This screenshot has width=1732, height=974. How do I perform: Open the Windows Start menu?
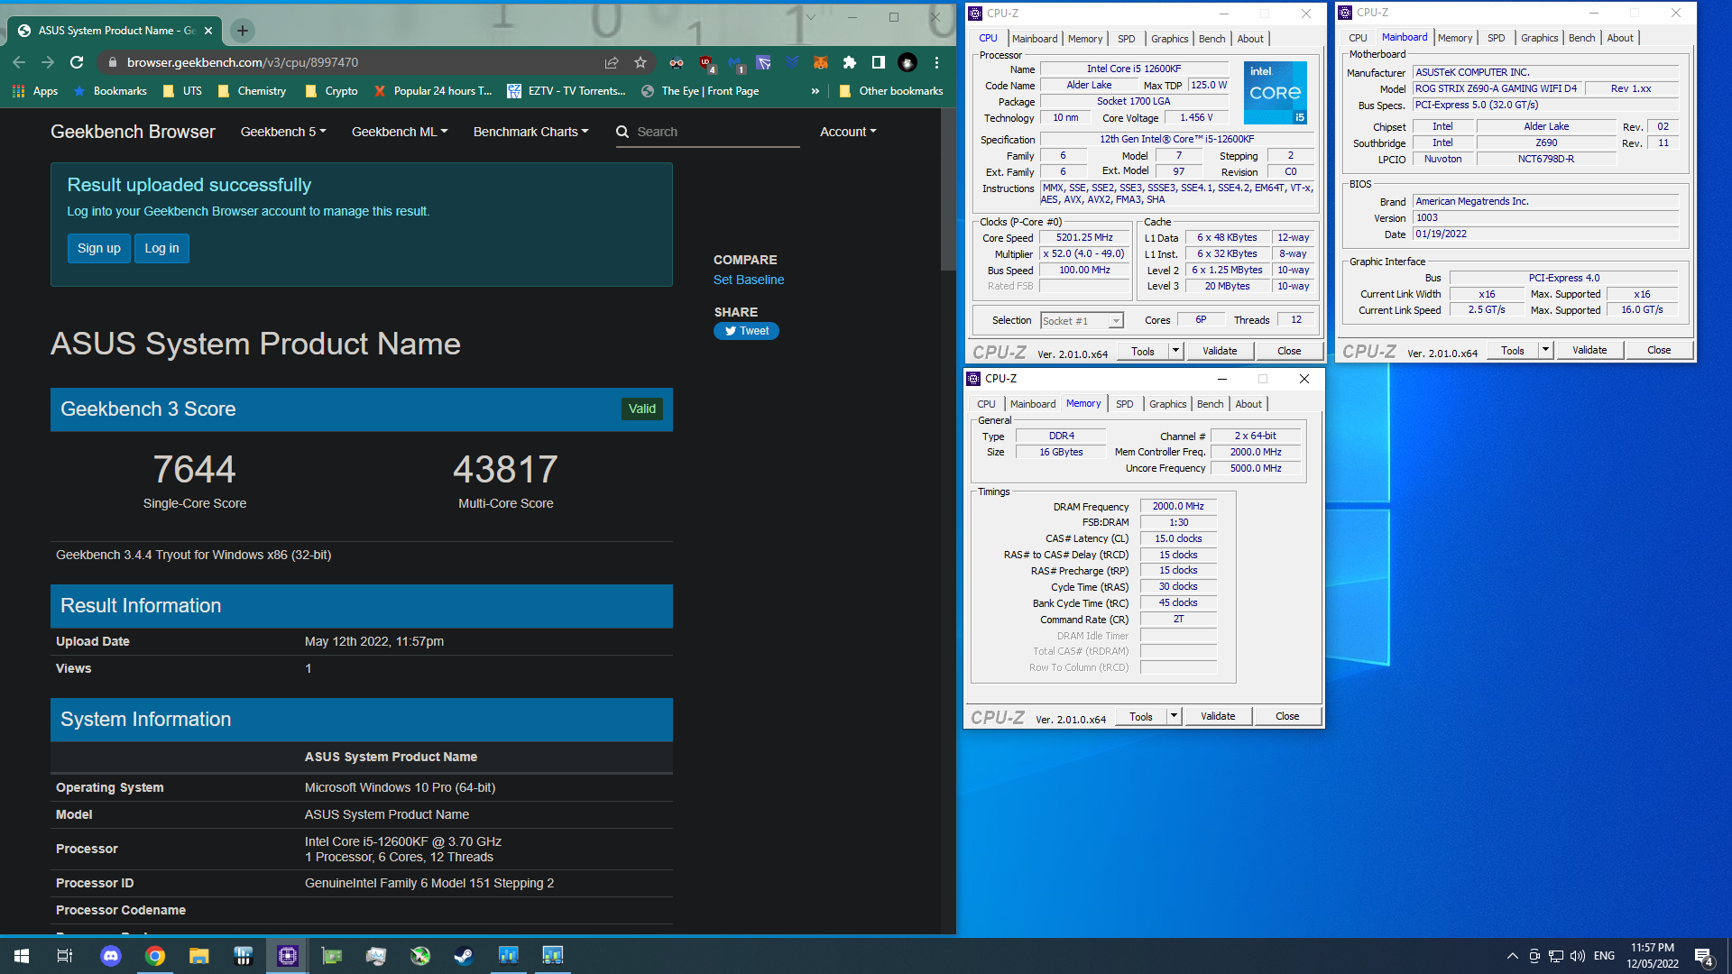(x=22, y=956)
